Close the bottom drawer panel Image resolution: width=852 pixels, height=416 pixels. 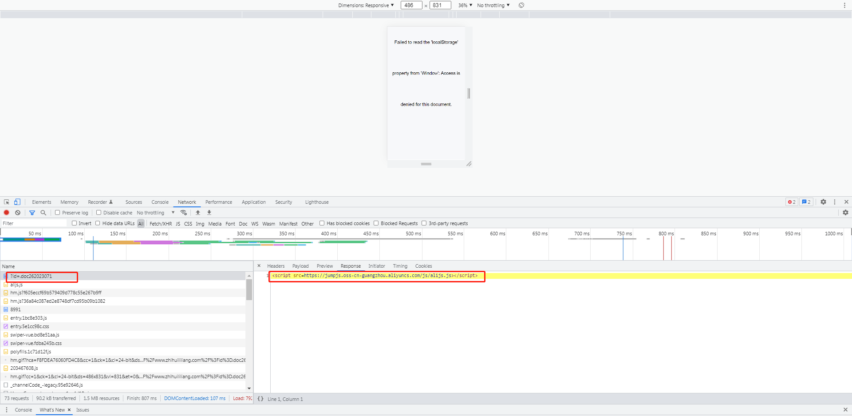[845, 410]
